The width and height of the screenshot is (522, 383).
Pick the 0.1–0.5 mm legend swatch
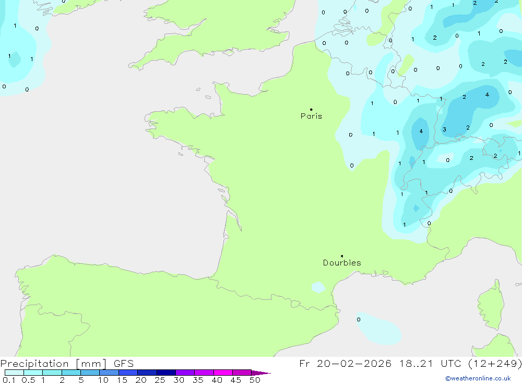14,373
